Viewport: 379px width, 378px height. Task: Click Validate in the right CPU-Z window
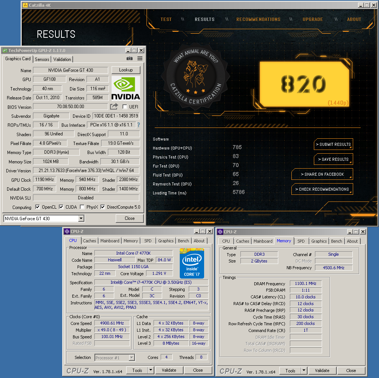322,371
